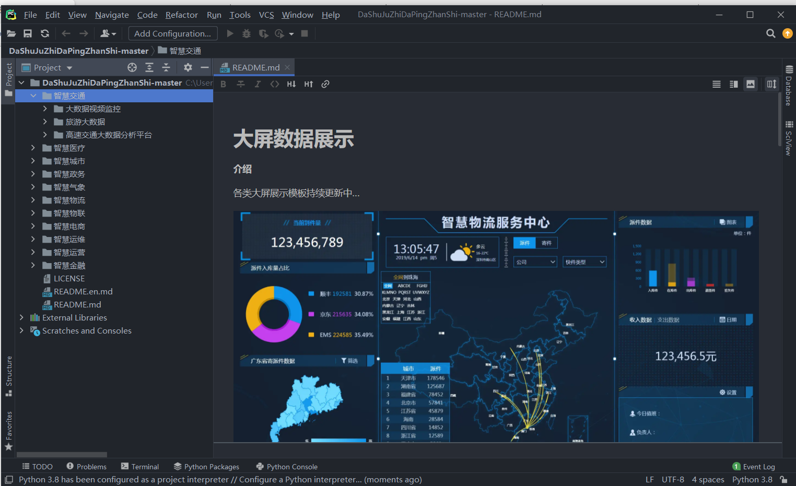Image resolution: width=796 pixels, height=486 pixels.
Task: Toggle code markdown formatting
Action: click(275, 84)
